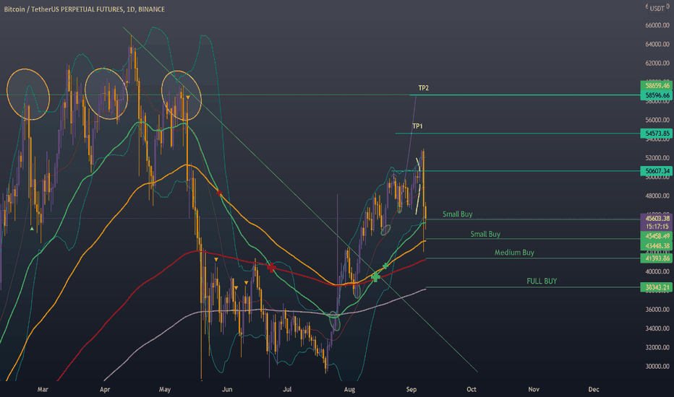Click the 32000.00 price axis label
674x397 pixels.
tap(657, 347)
